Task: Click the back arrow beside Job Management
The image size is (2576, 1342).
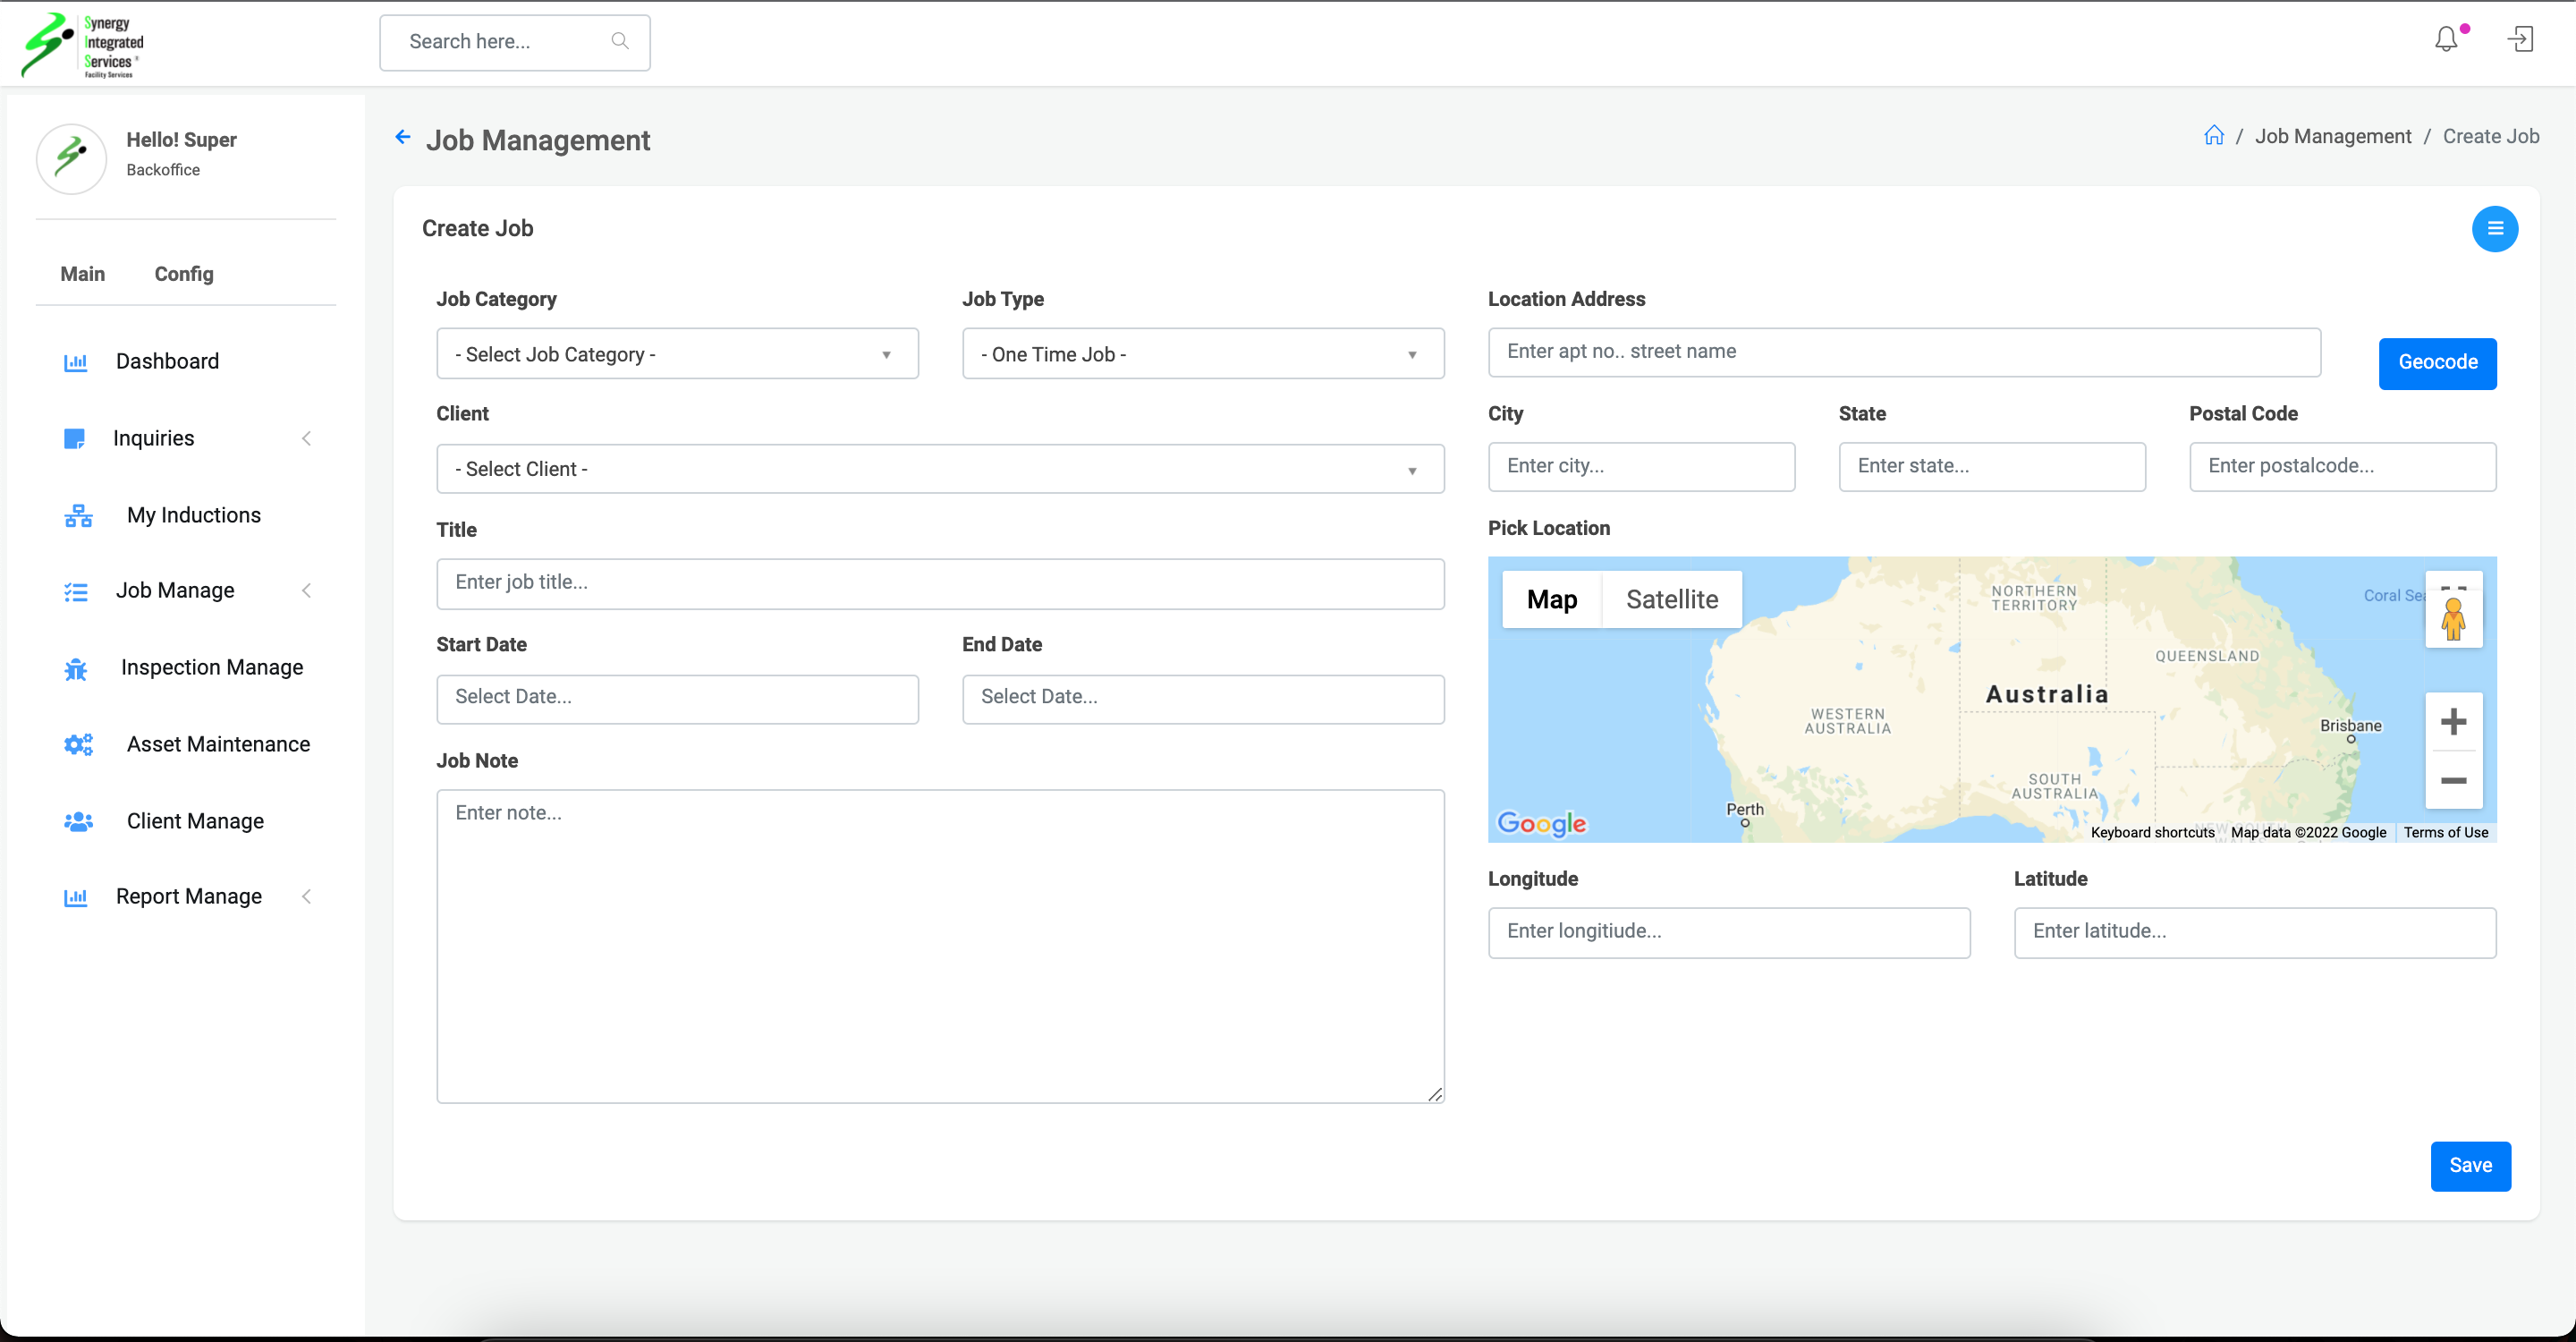Action: (403, 138)
